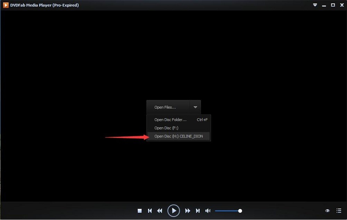Viewport: 347px width, 220px height.
Task: Click the fast forward double-arrow button
Action: pos(188,211)
